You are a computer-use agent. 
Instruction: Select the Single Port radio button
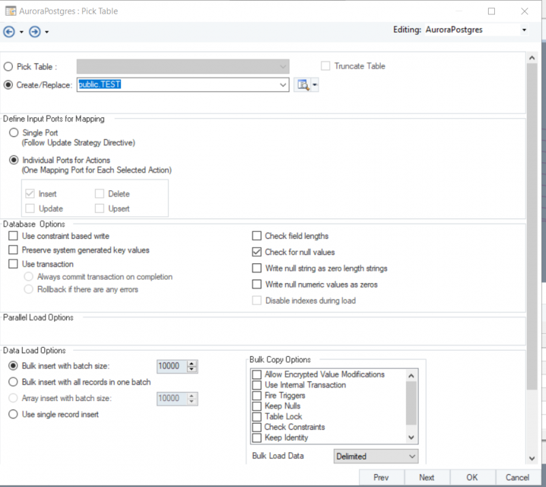tap(14, 132)
